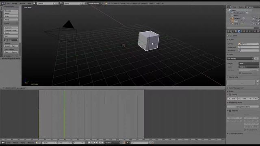Viewport: 260px width, 146px height.
Task: Toggle the Separate Units checkbox
Action: 240,73
